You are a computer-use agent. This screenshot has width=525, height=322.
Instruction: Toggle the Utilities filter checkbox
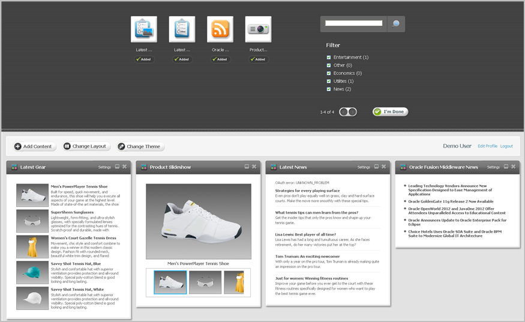[328, 81]
